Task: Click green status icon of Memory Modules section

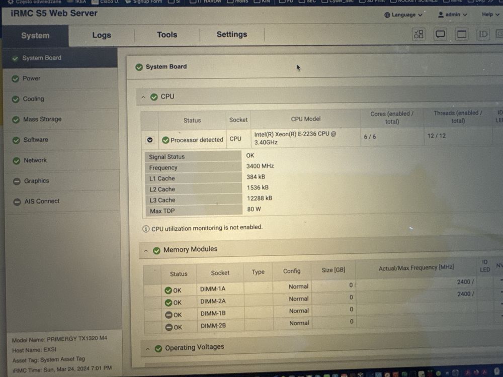Action: [x=156, y=250]
